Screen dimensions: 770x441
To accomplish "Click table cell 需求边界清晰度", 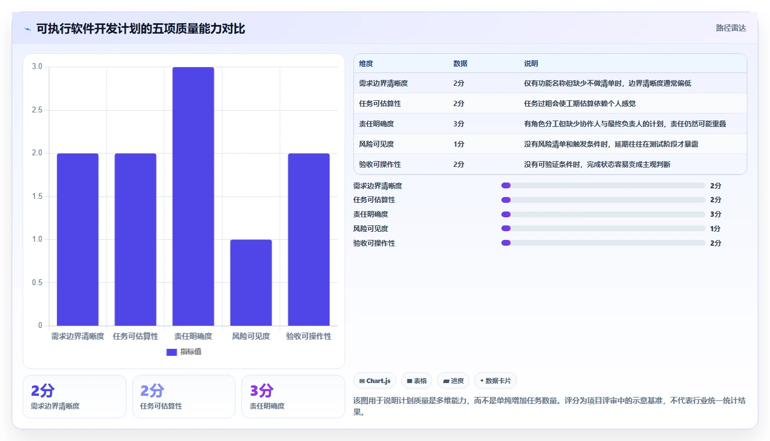I will point(384,83).
